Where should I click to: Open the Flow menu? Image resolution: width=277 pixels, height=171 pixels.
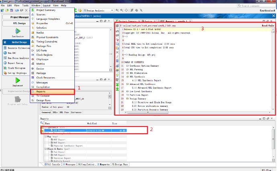tap(17, 6)
